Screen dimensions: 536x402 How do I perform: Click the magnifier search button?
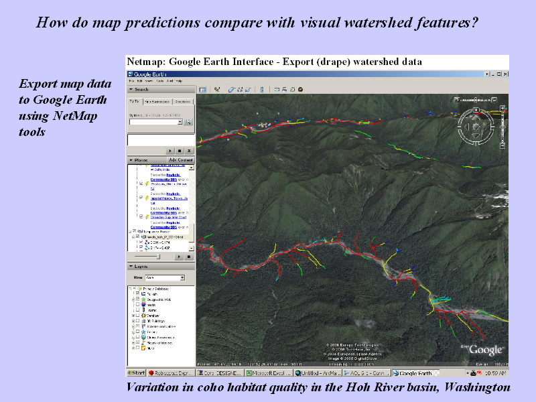[x=188, y=122]
